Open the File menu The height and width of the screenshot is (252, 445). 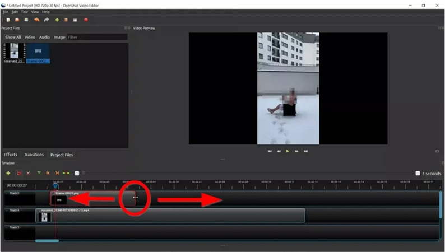click(x=6, y=12)
